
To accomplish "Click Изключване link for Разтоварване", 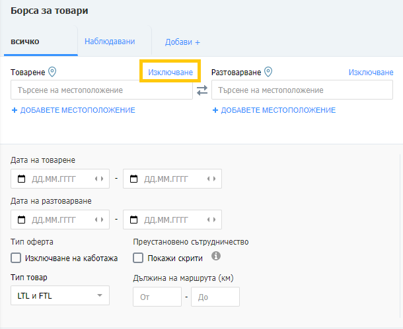I will [371, 73].
